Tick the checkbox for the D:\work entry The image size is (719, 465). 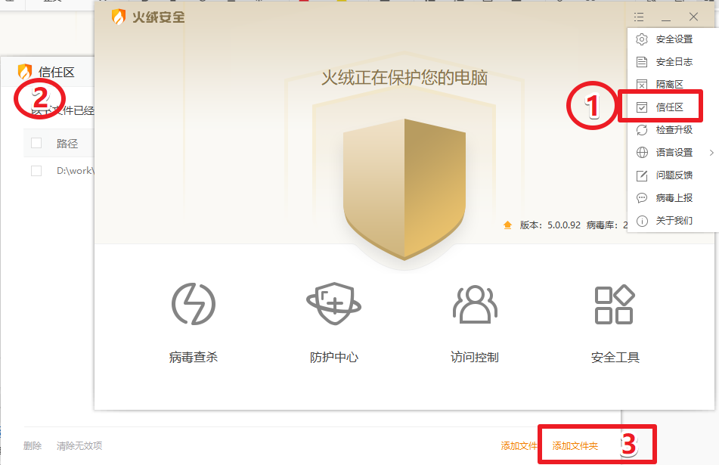coord(36,171)
